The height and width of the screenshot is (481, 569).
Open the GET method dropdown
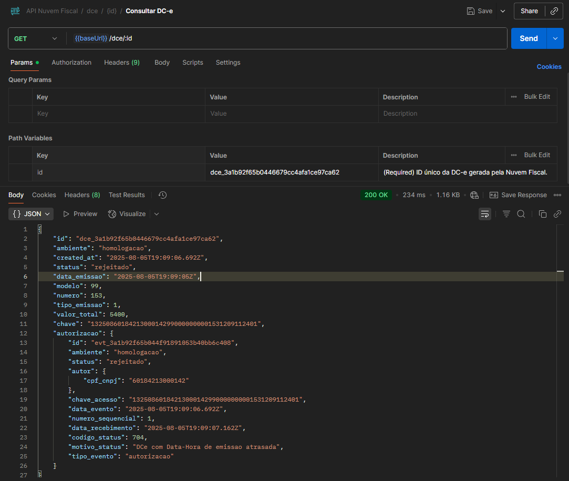point(36,38)
